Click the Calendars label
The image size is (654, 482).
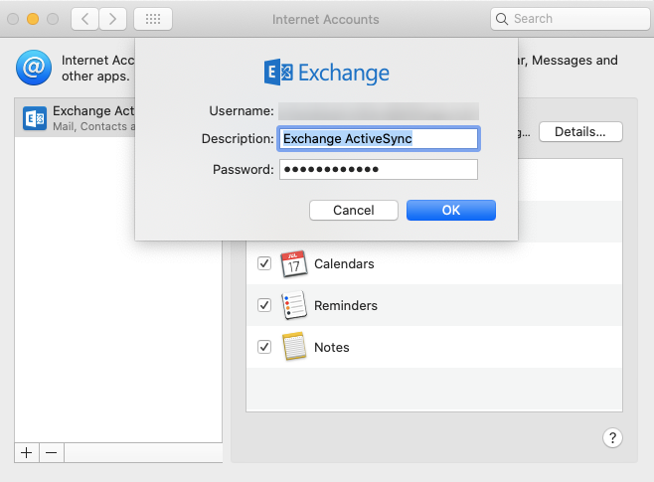[x=344, y=264]
